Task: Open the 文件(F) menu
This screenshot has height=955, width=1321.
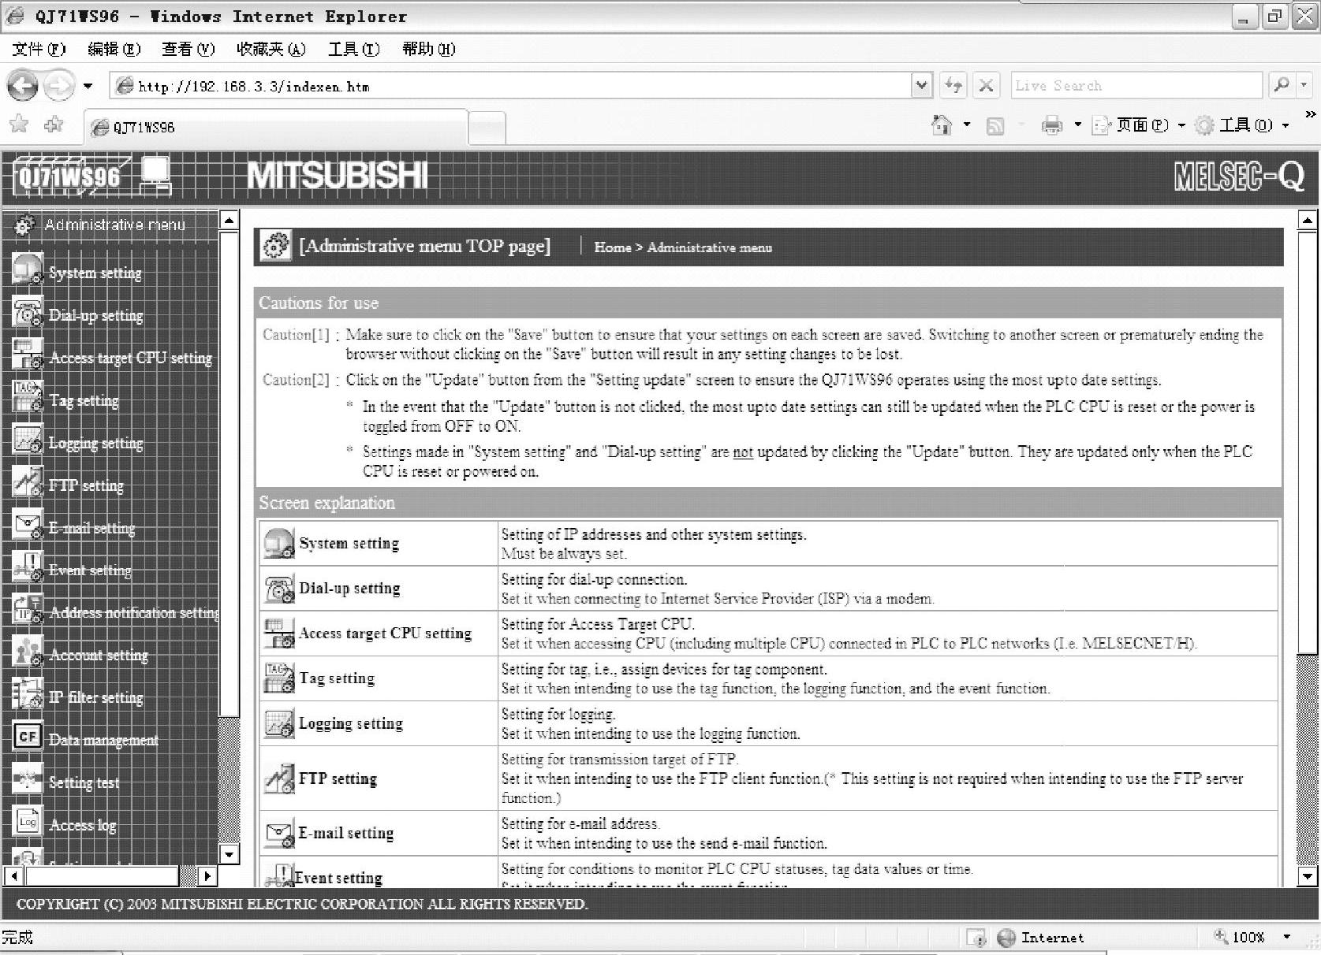Action: (x=39, y=49)
